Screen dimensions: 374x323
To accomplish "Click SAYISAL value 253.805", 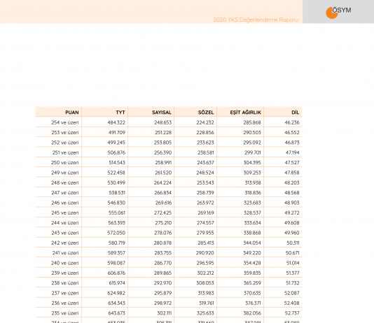I will click(162, 143).
